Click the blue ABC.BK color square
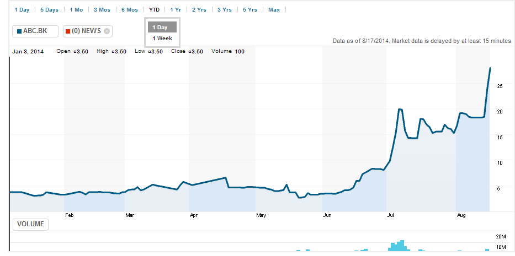Image resolution: width=515 pixels, height=256 pixels. point(19,31)
